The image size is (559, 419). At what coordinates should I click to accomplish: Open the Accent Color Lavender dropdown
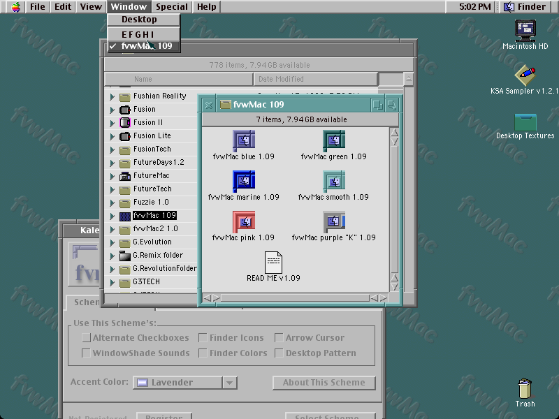185,383
